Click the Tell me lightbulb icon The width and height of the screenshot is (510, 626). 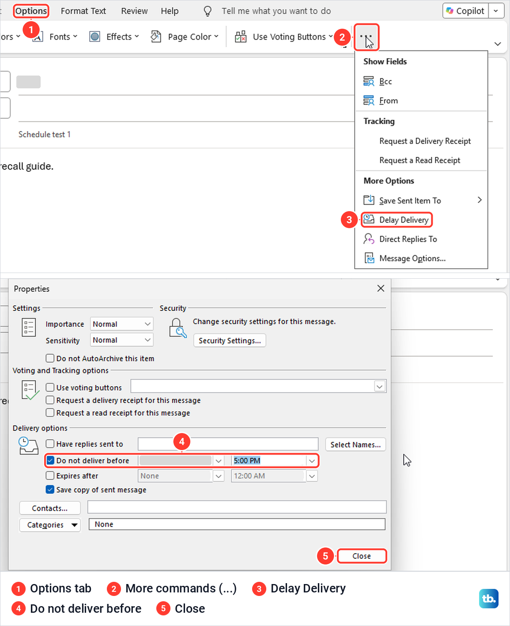click(208, 11)
